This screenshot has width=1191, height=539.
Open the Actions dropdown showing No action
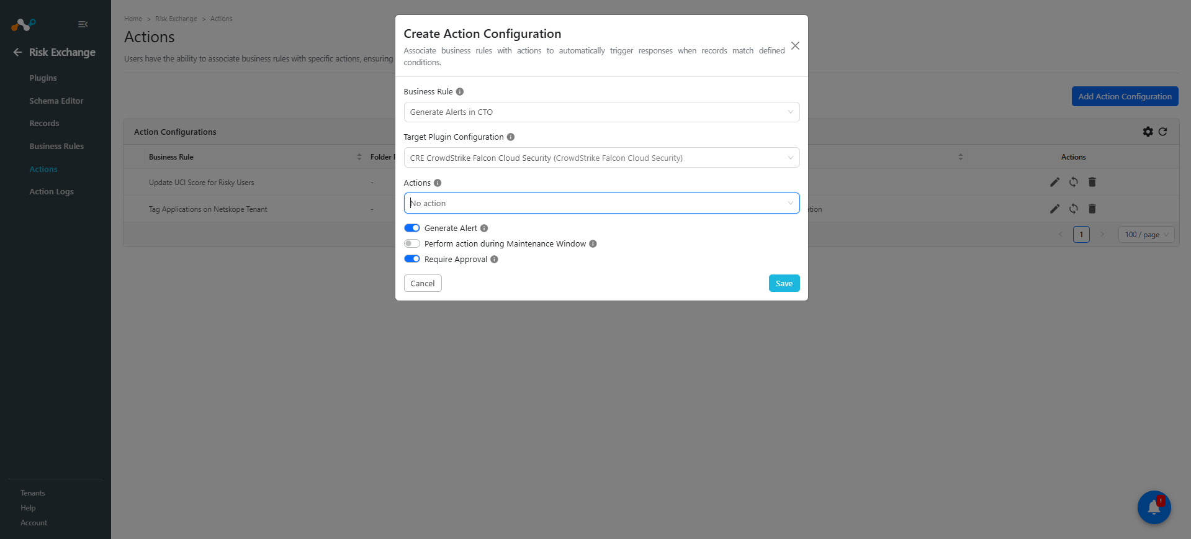click(x=601, y=203)
